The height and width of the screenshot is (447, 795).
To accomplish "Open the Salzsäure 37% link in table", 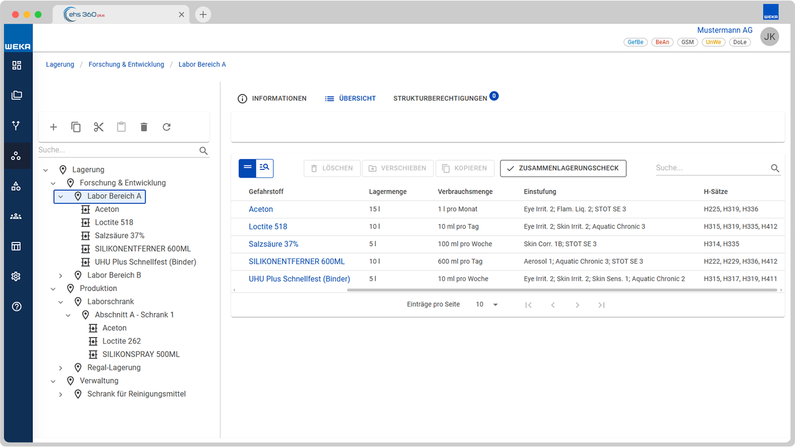I will tap(273, 244).
